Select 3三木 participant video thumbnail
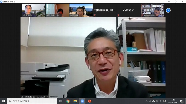 click(x=34, y=10)
